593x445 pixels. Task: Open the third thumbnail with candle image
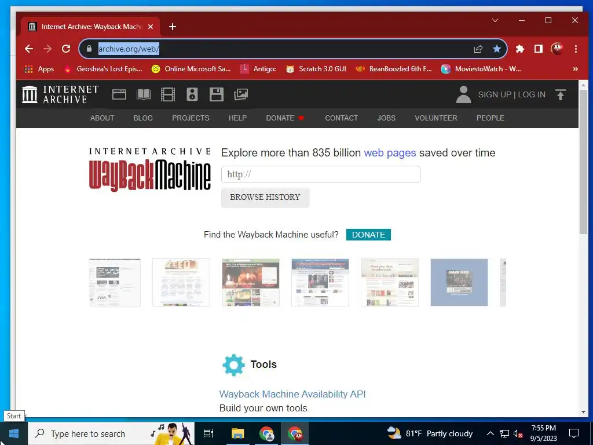(x=251, y=282)
